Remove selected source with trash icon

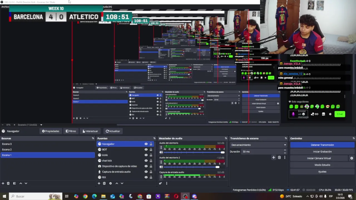tap(104, 183)
